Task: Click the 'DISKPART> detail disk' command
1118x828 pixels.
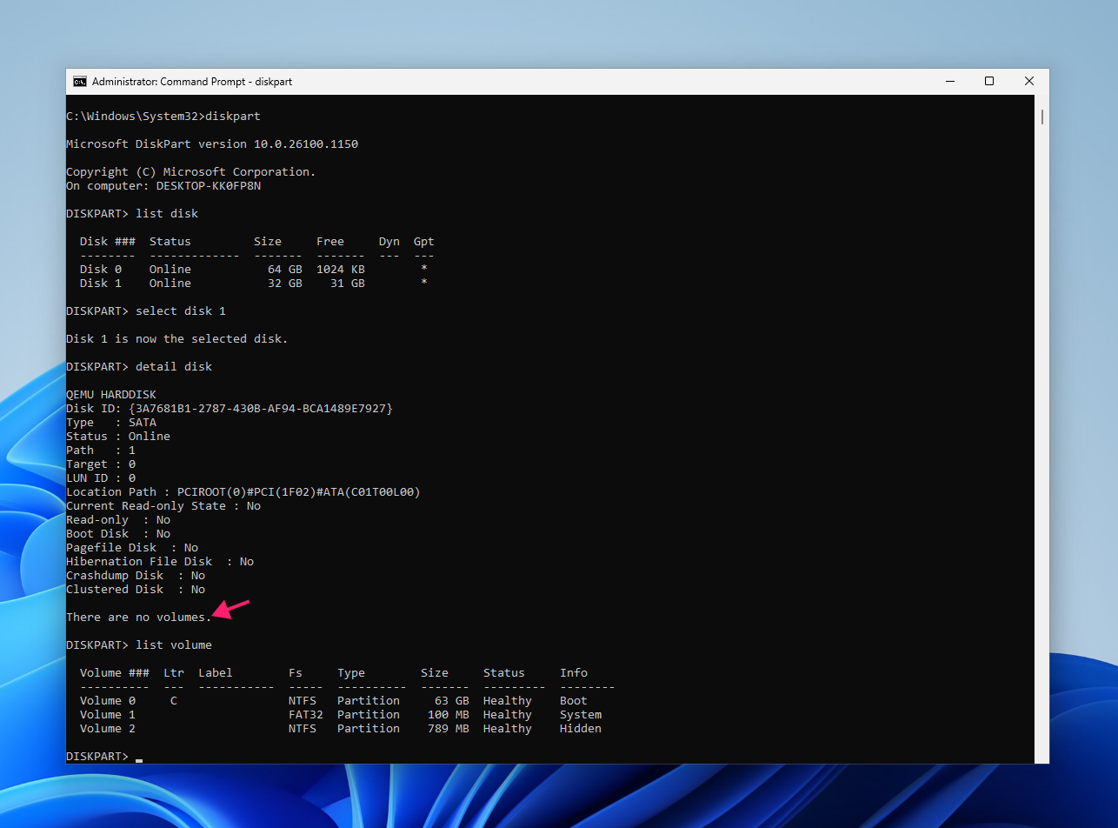Action: click(x=139, y=366)
